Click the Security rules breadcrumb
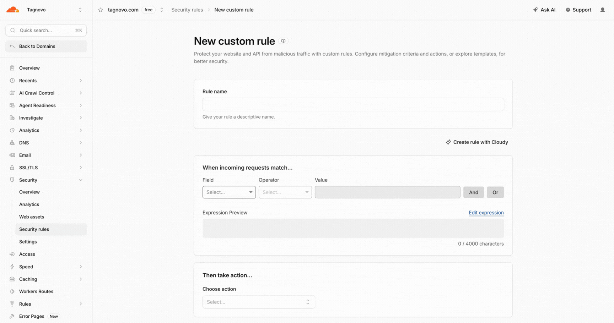 [x=187, y=10]
